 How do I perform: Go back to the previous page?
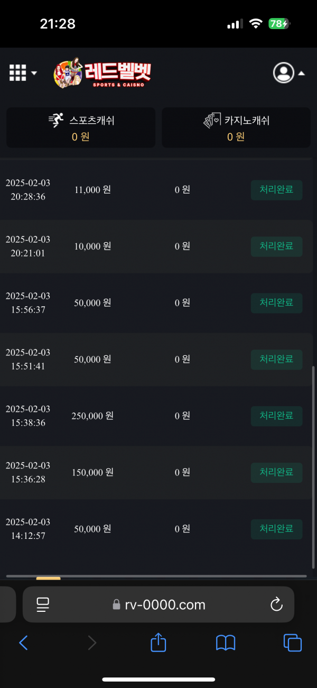(23, 643)
